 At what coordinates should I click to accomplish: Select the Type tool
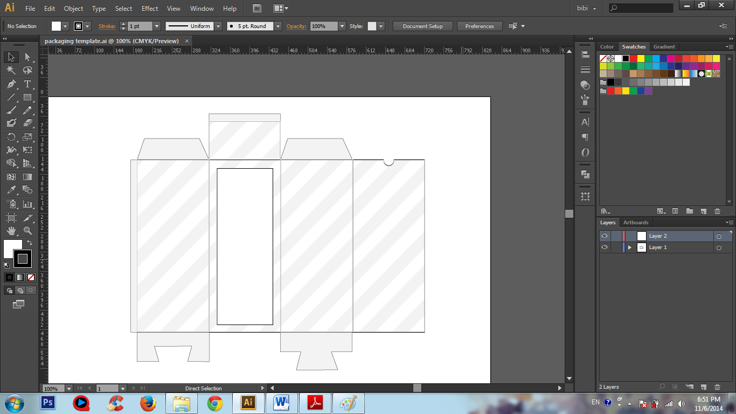click(27, 84)
